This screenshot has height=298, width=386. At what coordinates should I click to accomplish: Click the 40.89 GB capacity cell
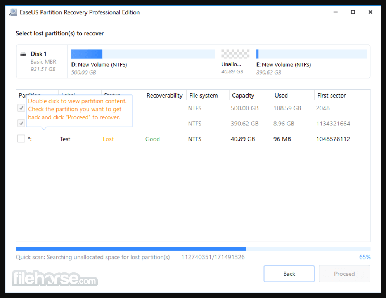point(243,139)
